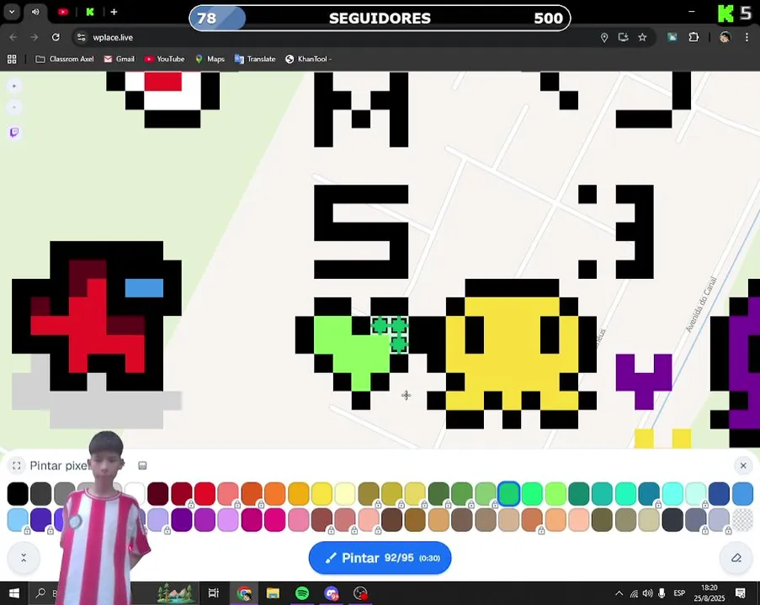Viewport: 760px width, 605px height.
Task: Open location permission icon in address bar
Action: [604, 37]
